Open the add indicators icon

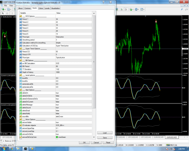pyautogui.click(x=131, y=9)
